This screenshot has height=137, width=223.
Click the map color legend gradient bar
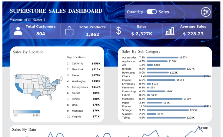pos(27,112)
